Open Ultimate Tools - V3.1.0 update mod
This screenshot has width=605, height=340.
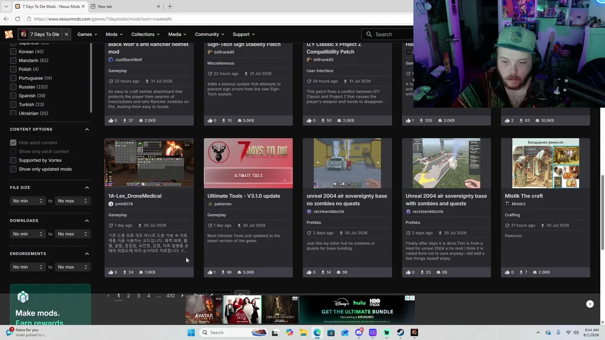[243, 196]
